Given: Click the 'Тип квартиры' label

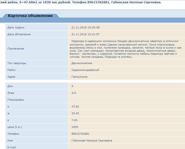Looking at the screenshot, I should (17, 63).
